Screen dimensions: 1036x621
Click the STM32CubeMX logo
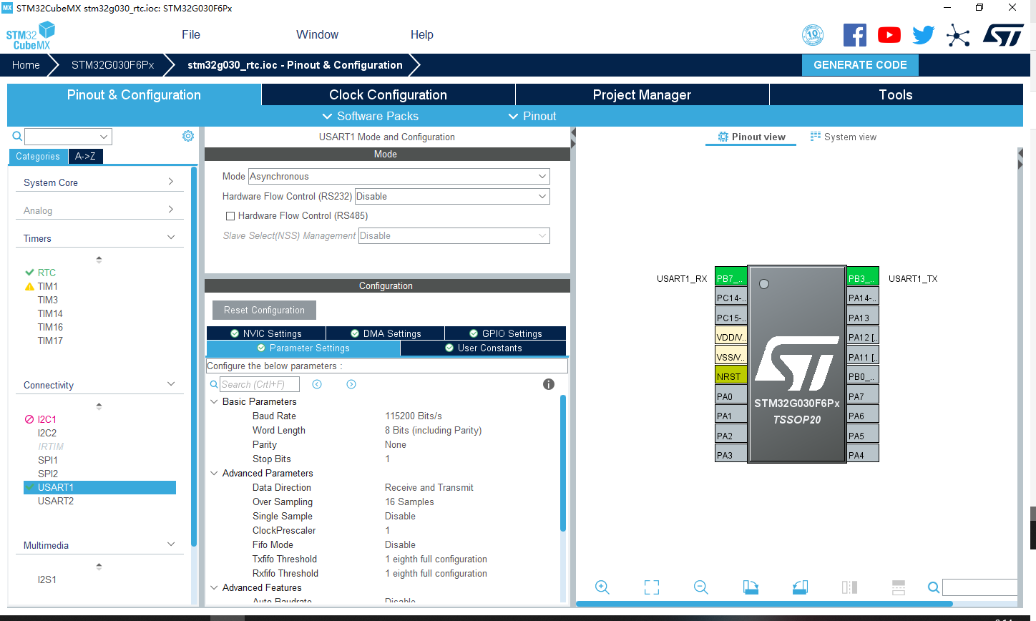30,35
